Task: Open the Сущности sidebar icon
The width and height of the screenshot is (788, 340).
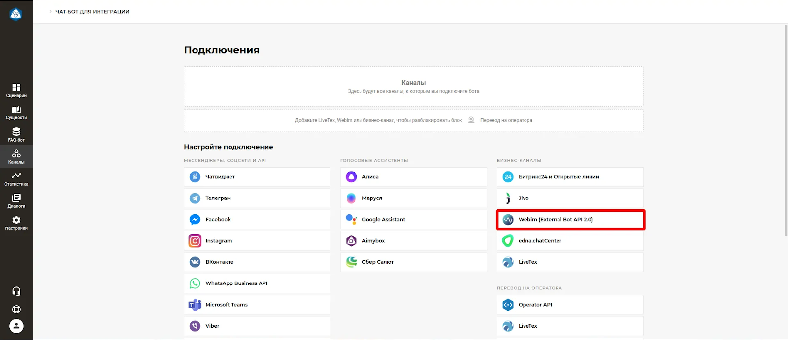Action: click(x=16, y=113)
